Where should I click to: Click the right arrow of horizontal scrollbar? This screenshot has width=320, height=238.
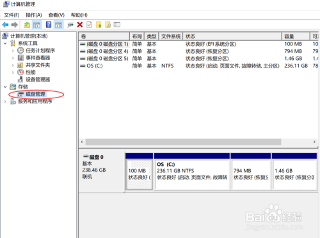pyautogui.click(x=314, y=142)
